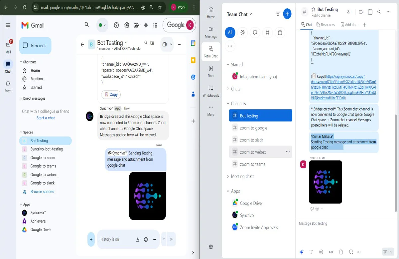Click the GIF button in Zoom composer

(x=331, y=252)
